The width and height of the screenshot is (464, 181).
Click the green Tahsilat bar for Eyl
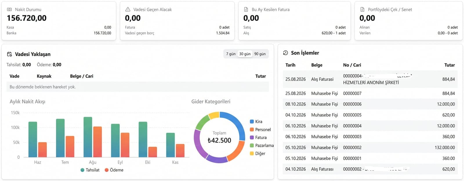click(x=115, y=140)
